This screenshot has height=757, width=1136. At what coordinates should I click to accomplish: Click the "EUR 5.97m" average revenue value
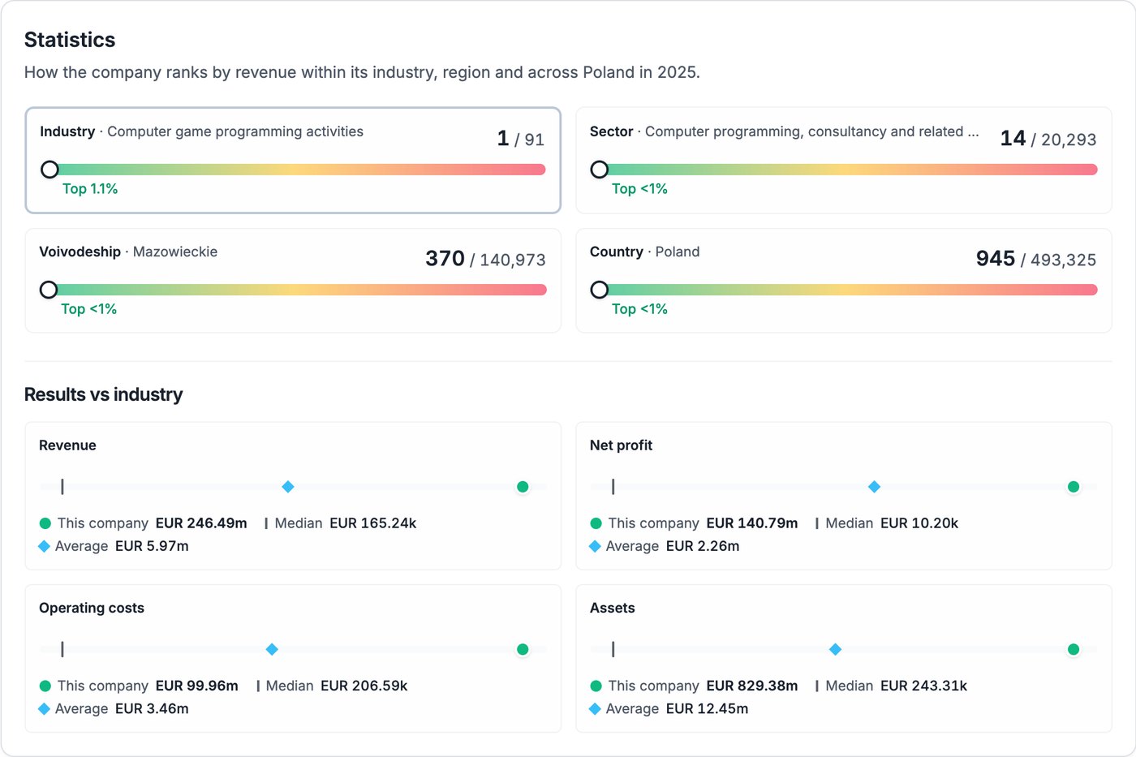152,546
